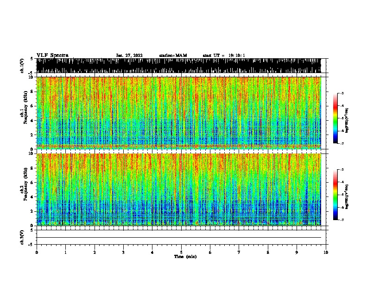
Task: Click time axis tick label "3"
Action: click(x=123, y=252)
